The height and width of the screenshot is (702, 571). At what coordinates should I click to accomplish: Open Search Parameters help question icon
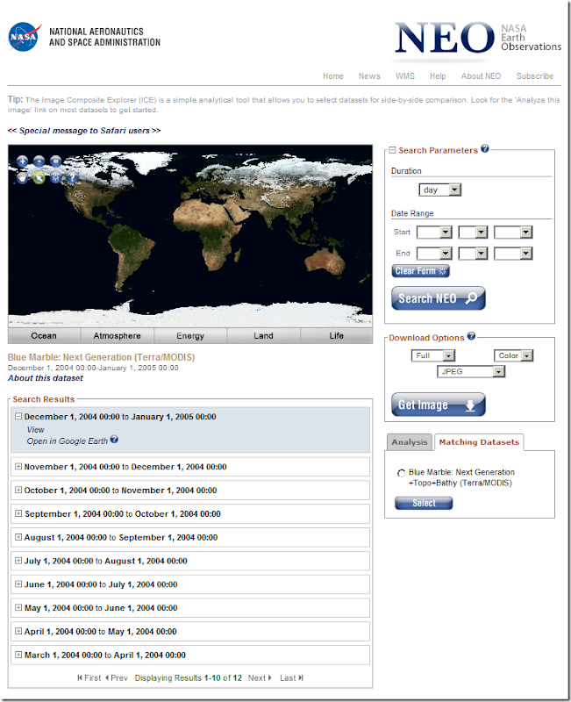(x=485, y=149)
